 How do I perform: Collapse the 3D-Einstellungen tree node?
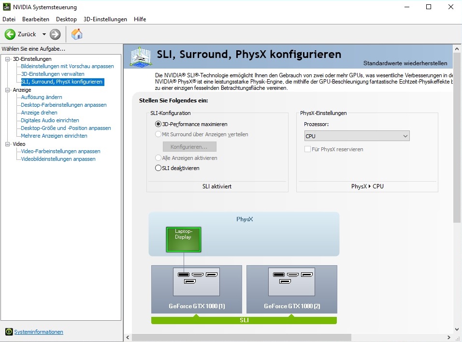(x=8, y=59)
